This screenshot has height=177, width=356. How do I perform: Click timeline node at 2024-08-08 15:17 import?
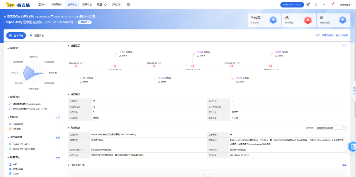pyautogui.click(x=76, y=66)
